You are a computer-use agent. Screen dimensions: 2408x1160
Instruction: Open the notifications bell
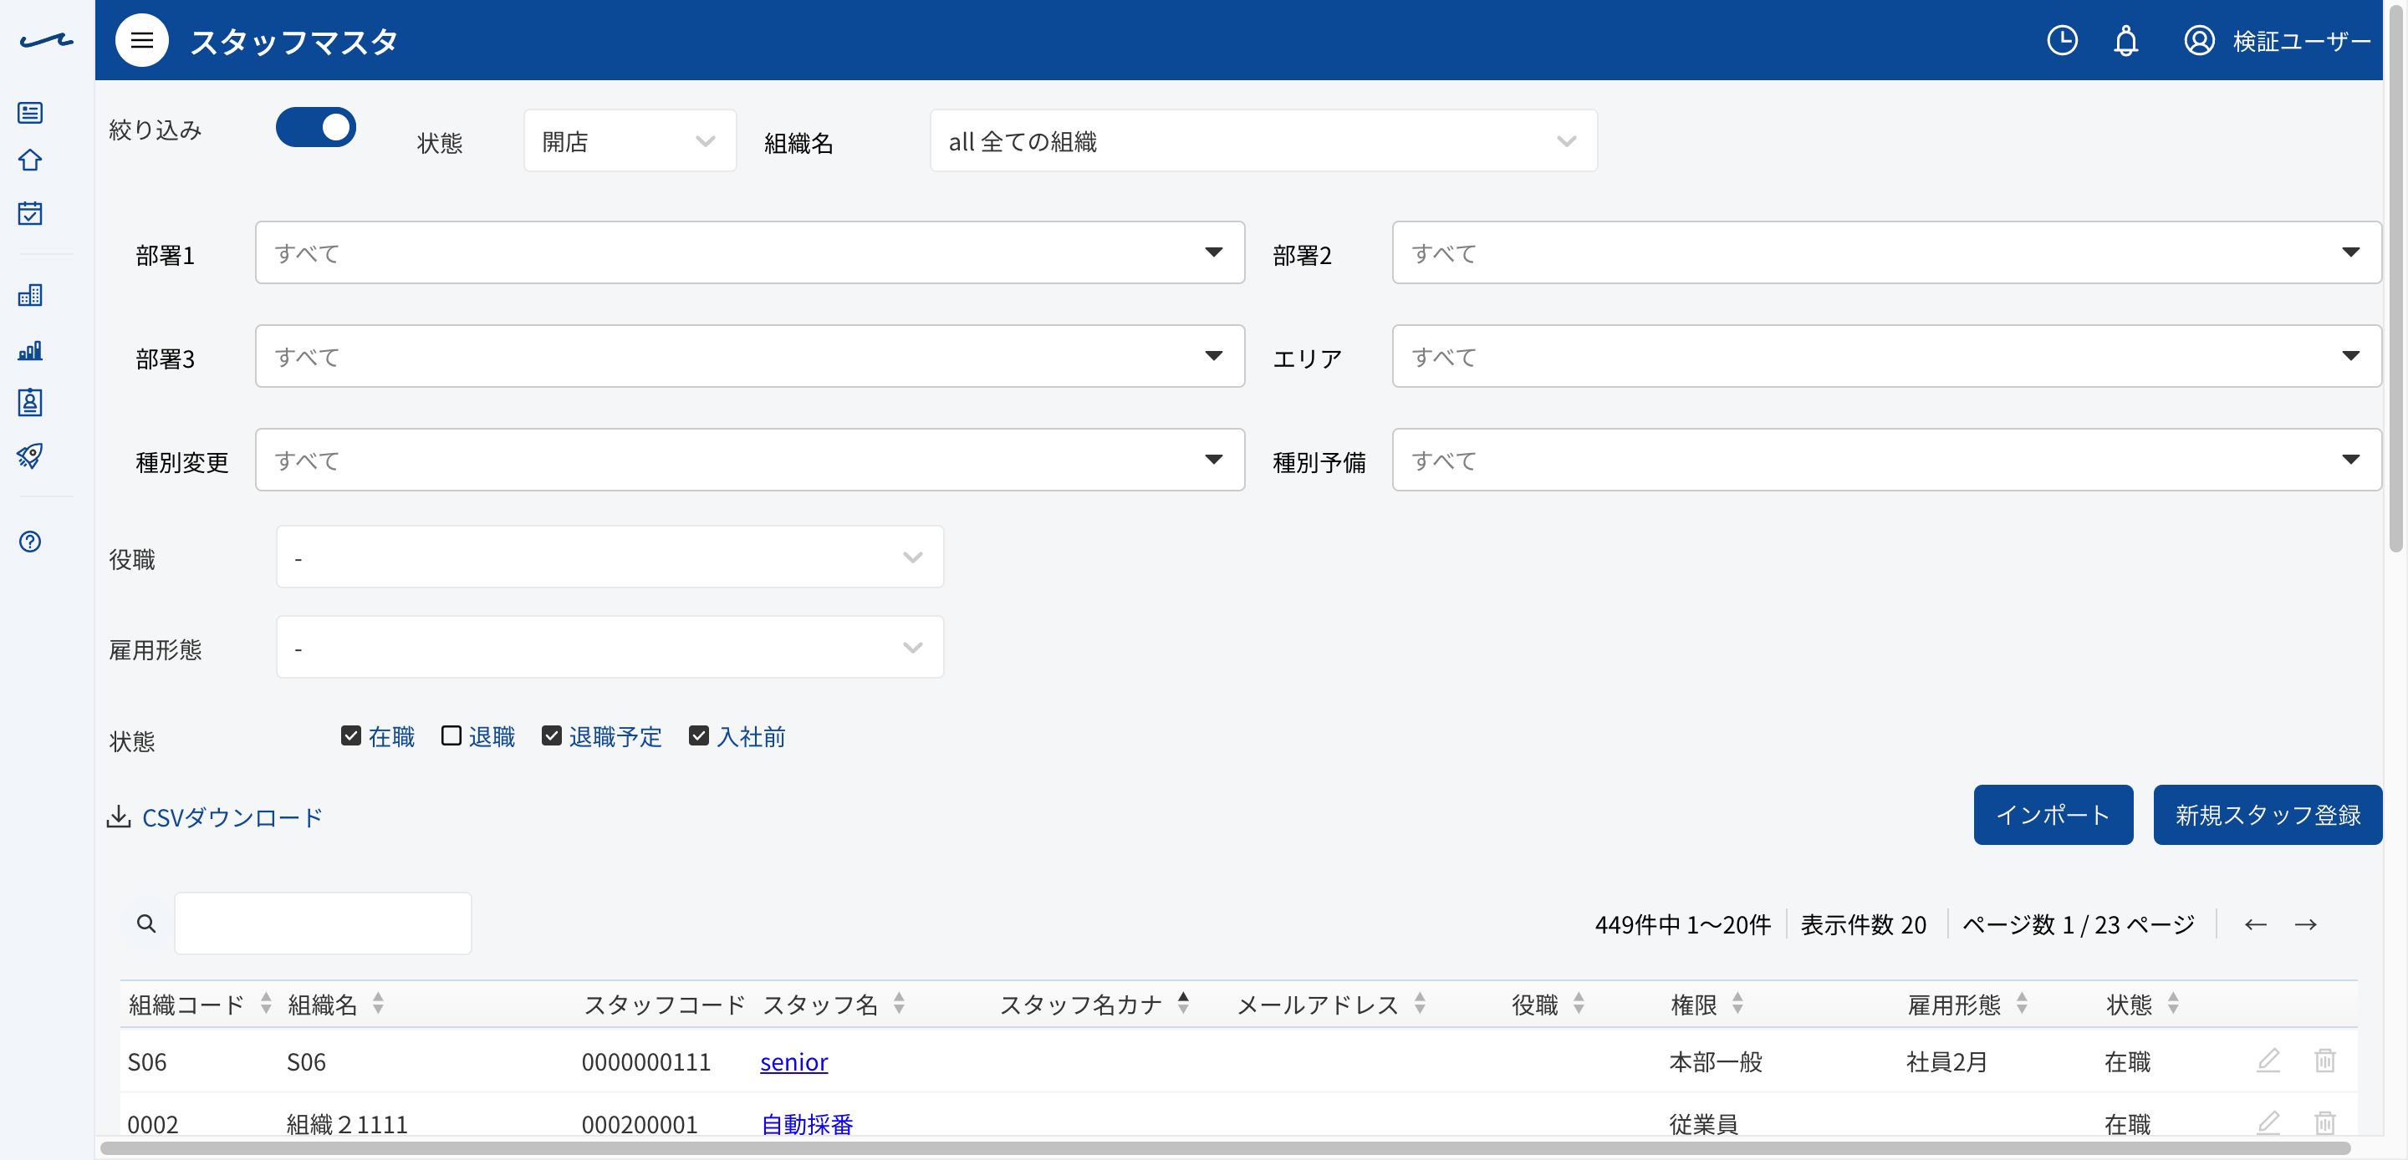[2125, 40]
